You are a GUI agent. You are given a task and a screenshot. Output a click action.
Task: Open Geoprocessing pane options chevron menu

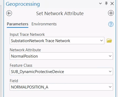click(x=100, y=4)
